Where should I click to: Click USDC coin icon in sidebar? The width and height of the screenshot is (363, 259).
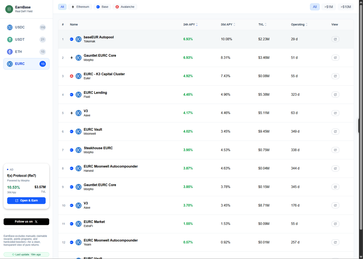[10, 27]
